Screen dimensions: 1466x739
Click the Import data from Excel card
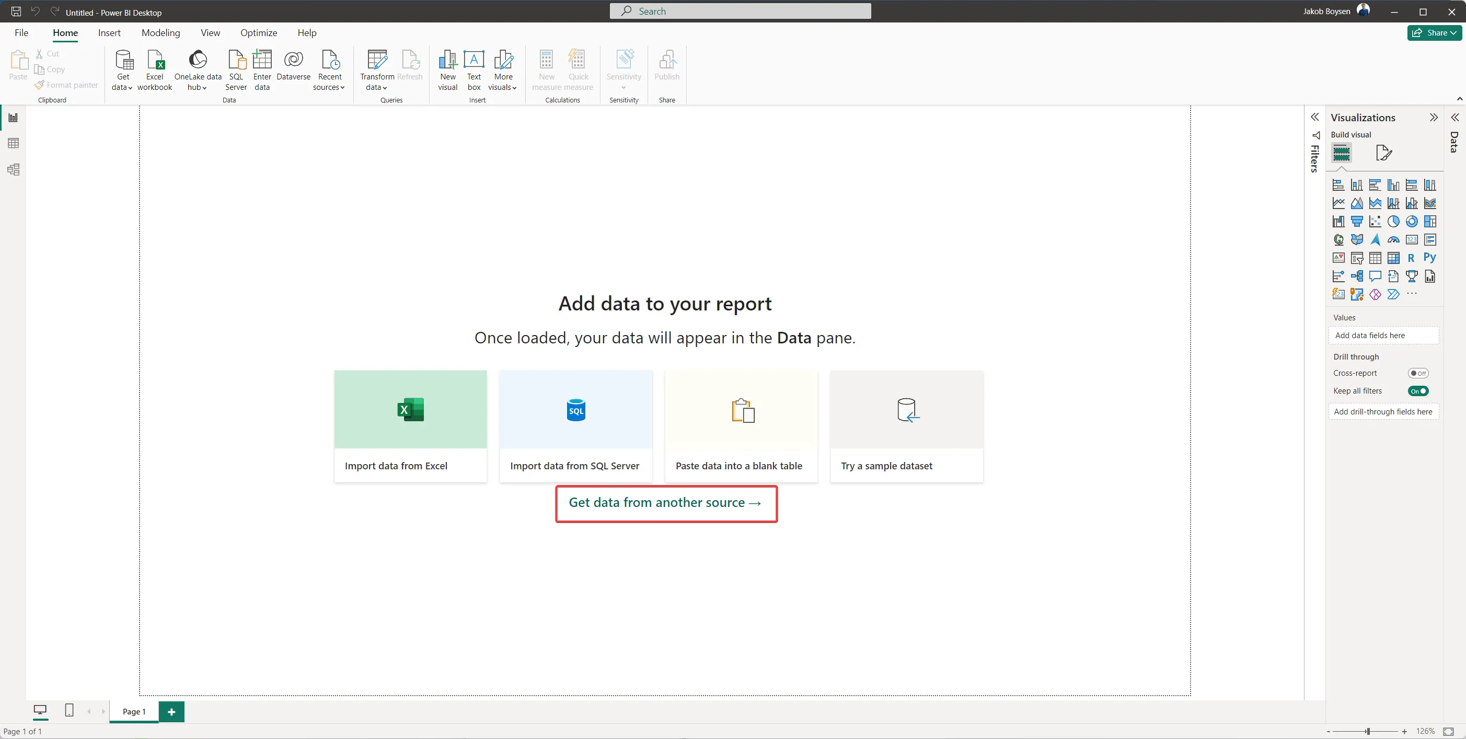(410, 425)
